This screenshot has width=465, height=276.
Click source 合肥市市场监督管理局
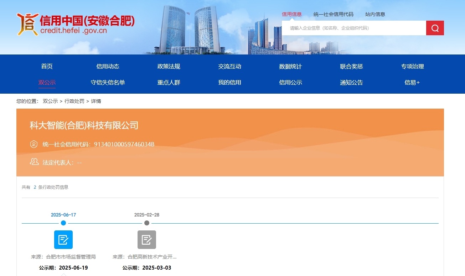click(71, 257)
